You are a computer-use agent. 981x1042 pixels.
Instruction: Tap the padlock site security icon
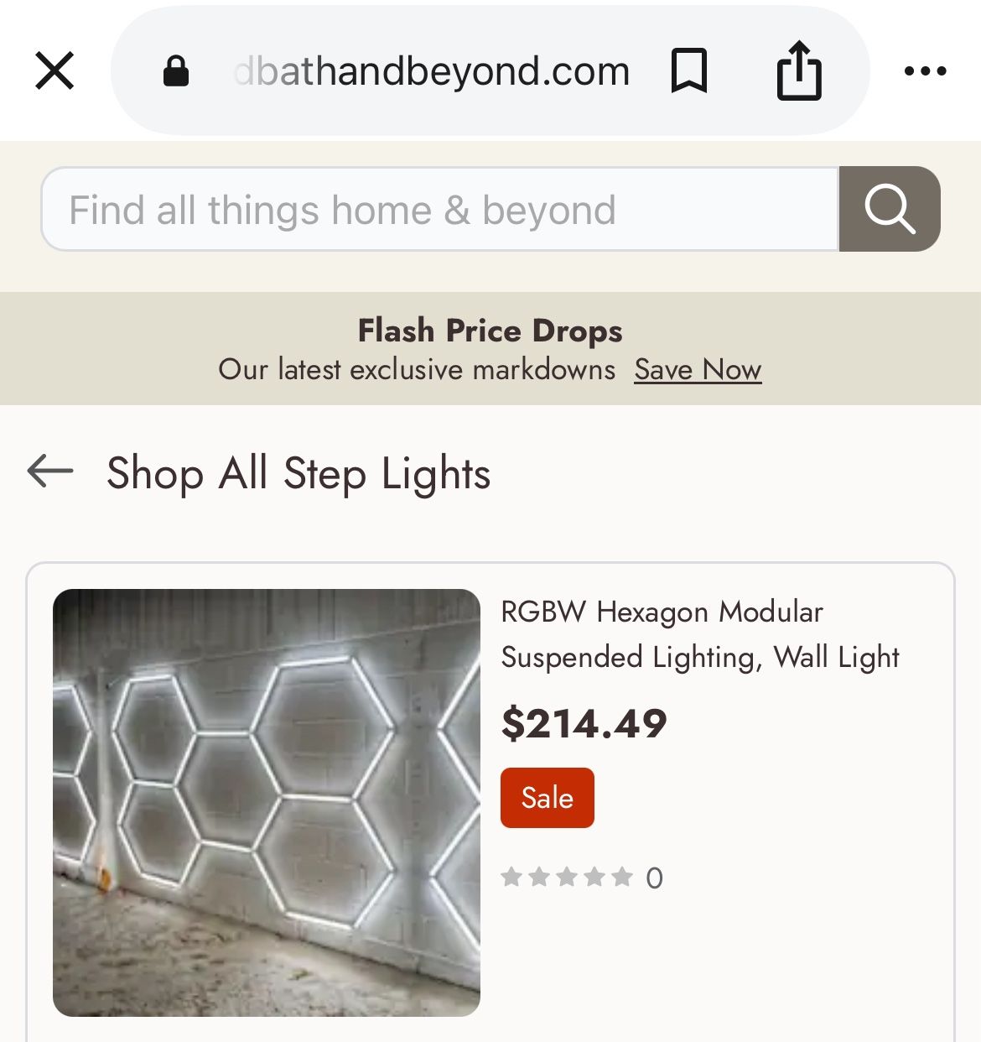(175, 71)
